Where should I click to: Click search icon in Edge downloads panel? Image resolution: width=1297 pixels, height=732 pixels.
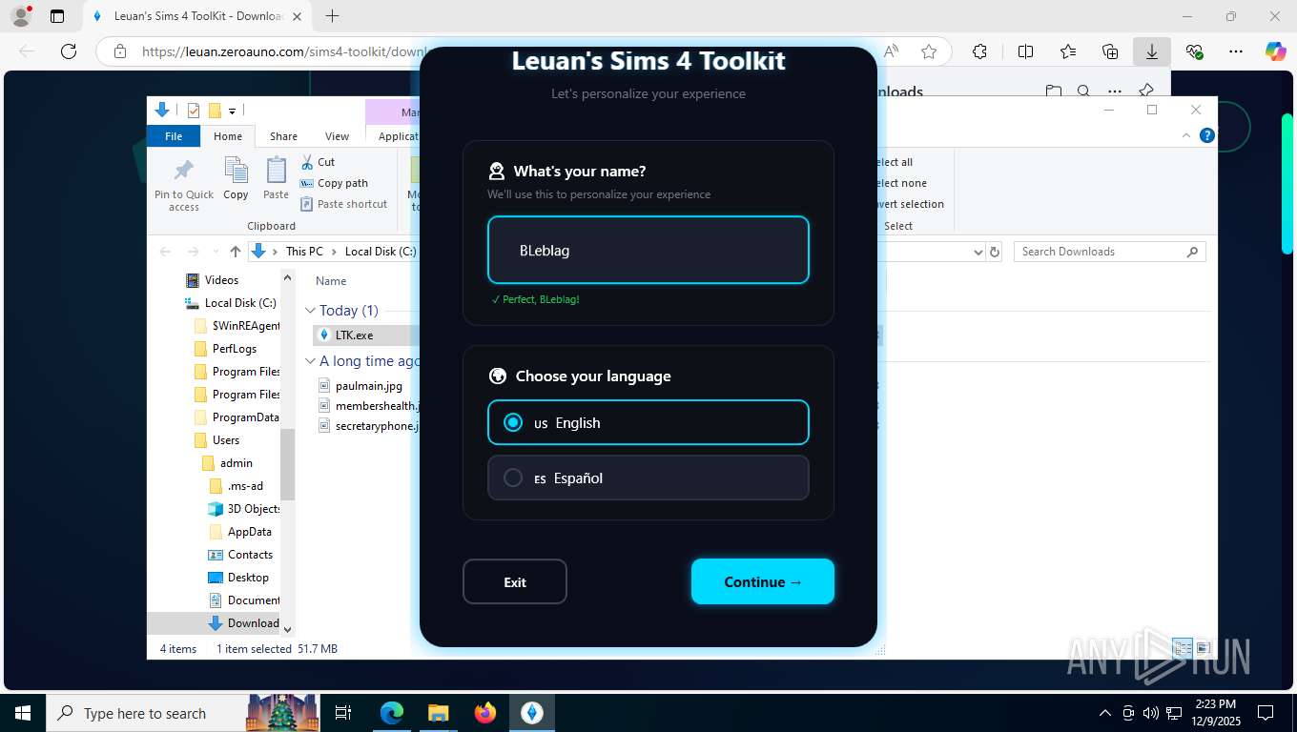[x=1083, y=91]
